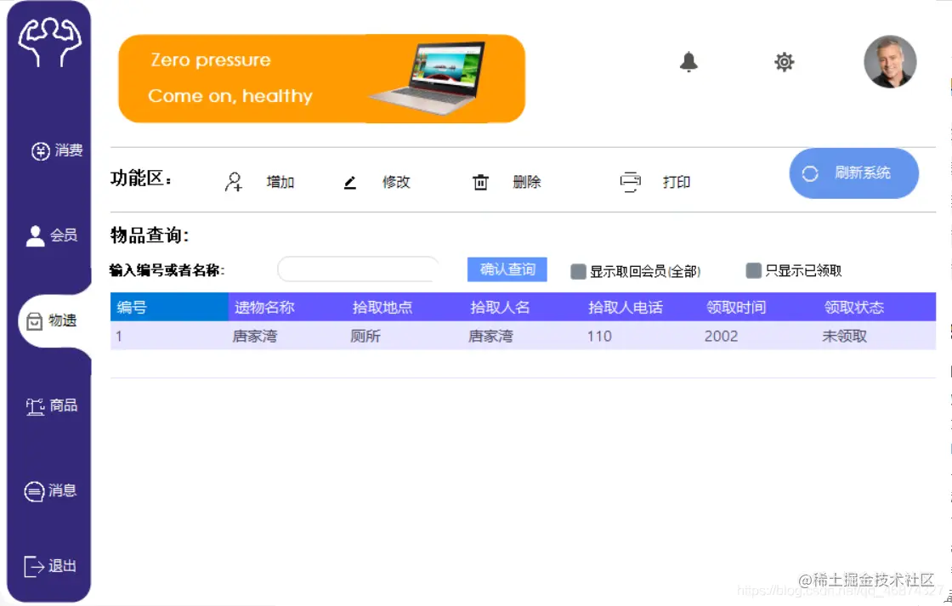Screen dimensions: 952x606
Task: Open the 消费 section in the sidebar
Action: point(53,150)
